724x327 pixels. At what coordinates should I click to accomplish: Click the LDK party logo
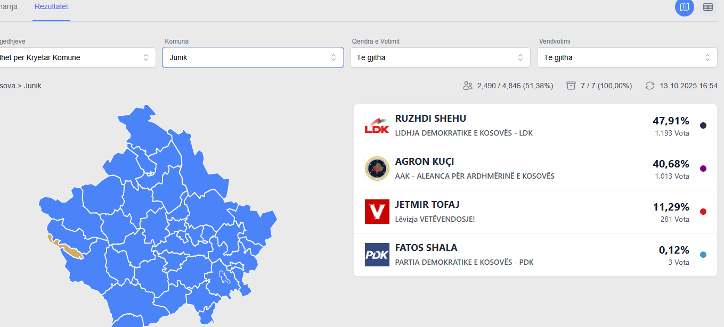[x=377, y=125]
